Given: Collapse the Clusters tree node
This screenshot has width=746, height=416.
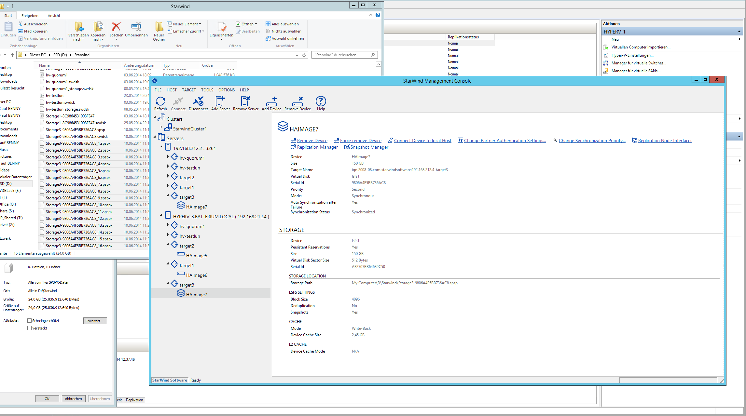Looking at the screenshot, I should pyautogui.click(x=155, y=117).
